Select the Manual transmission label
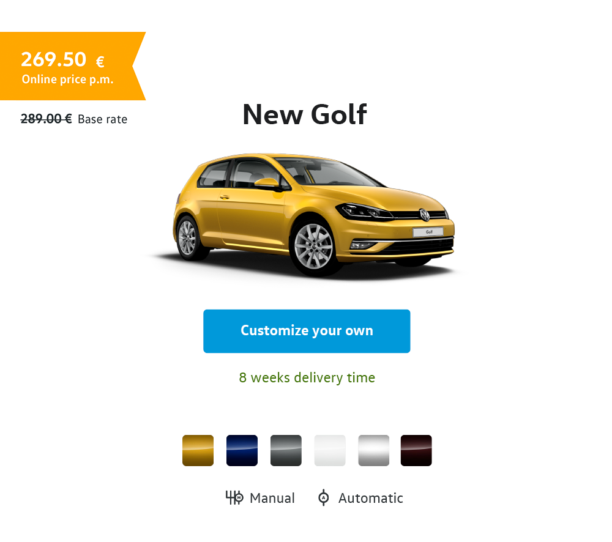 [272, 499]
